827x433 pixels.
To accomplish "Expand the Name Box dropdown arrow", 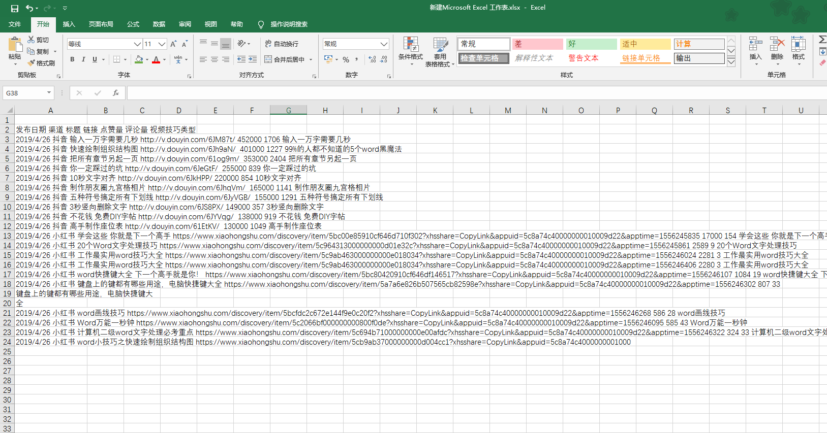I will pyautogui.click(x=49, y=93).
